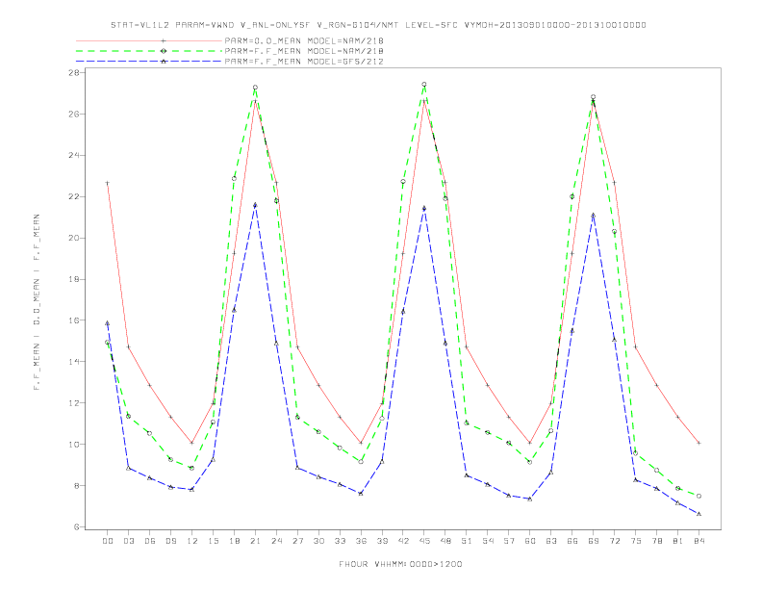The image size is (762, 589).
Task: Click x-axis forecast hour label 66
Action: click(x=572, y=541)
